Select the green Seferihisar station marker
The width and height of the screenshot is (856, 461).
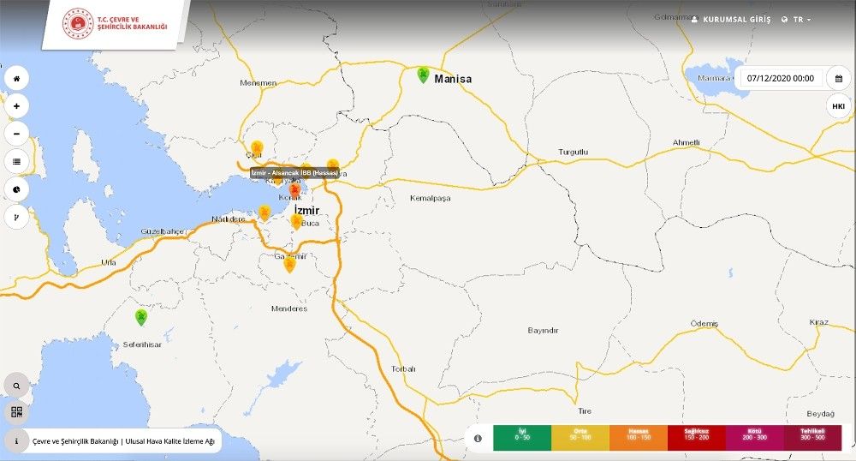pos(141,317)
